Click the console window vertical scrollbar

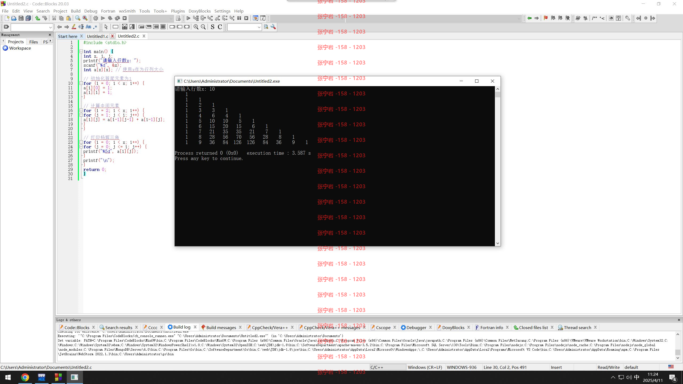[498, 166]
